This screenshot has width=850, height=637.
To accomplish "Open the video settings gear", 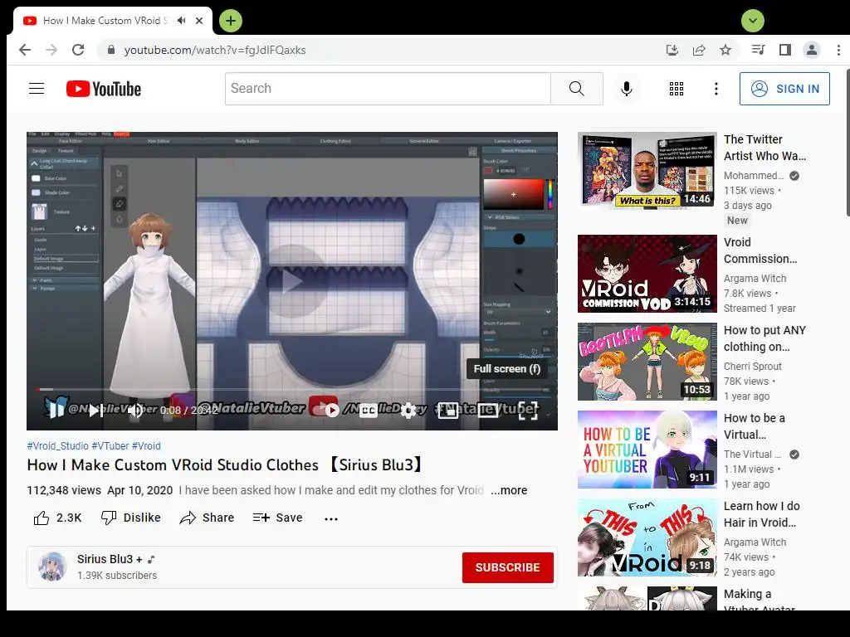I will (408, 411).
